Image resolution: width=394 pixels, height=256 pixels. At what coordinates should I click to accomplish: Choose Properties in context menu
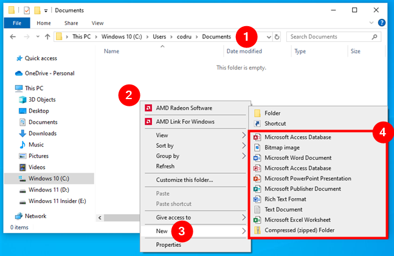pyautogui.click(x=195, y=244)
